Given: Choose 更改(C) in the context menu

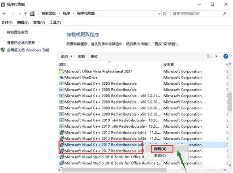Looking at the screenshot, I should click(160, 156).
